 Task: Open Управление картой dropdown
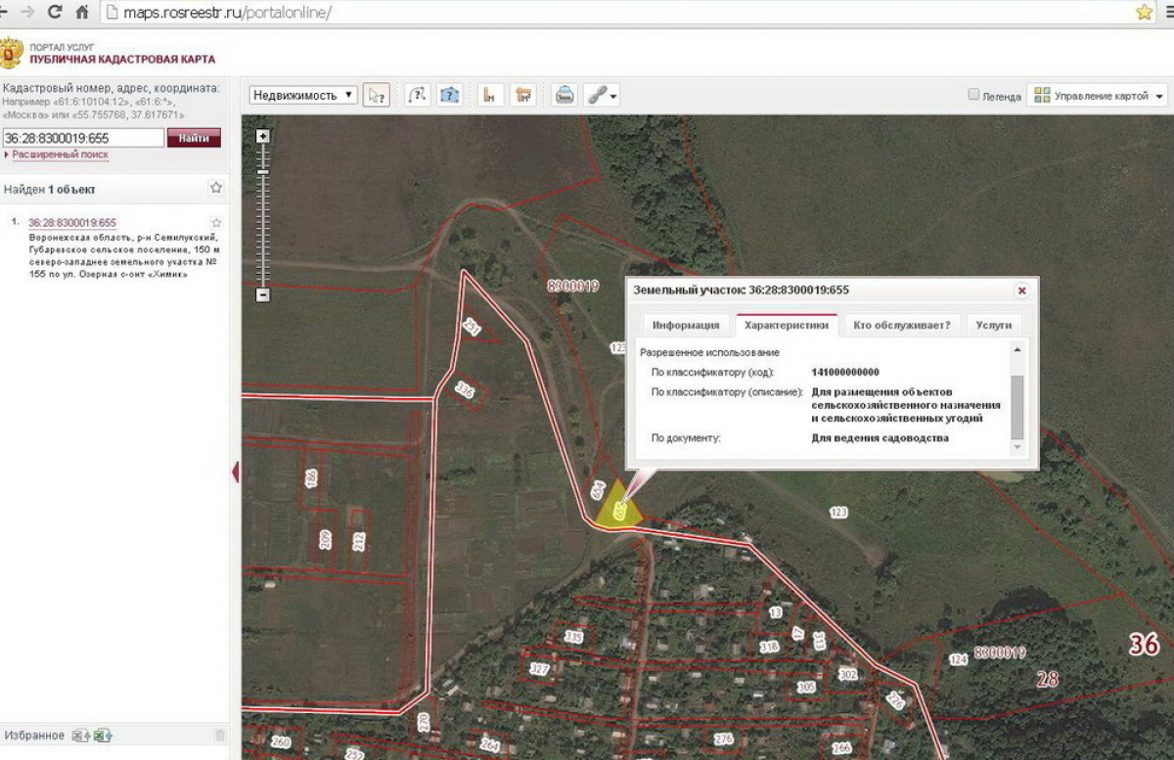(x=1100, y=96)
